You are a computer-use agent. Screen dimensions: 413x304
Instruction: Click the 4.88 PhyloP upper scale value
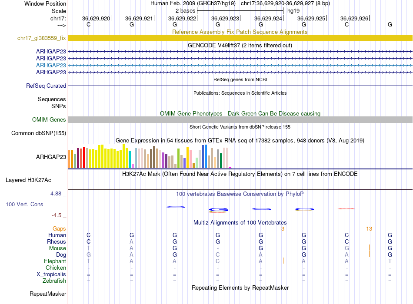point(56,194)
